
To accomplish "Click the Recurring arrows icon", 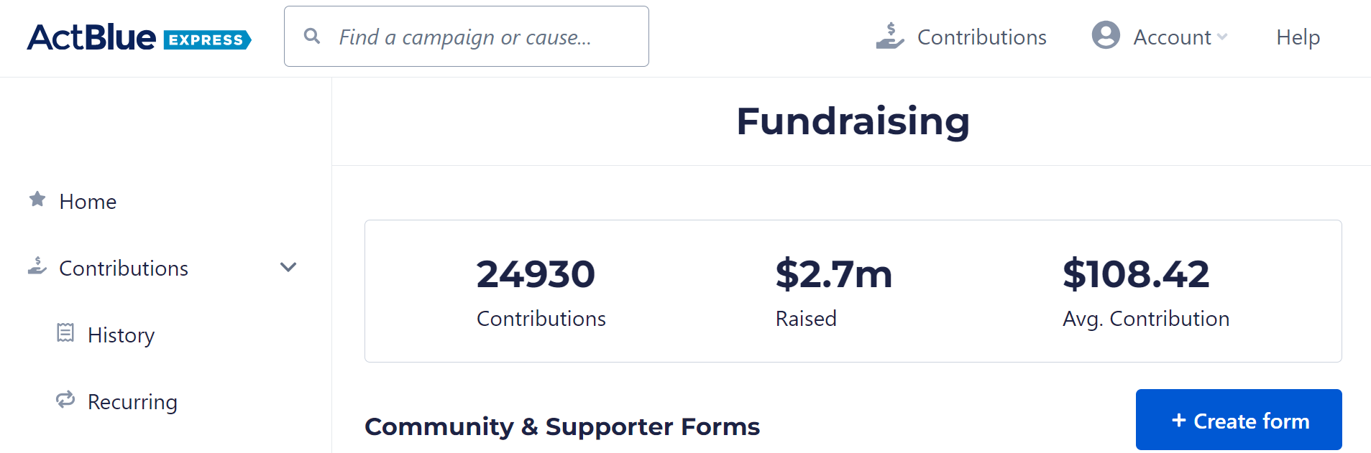I will coord(65,400).
